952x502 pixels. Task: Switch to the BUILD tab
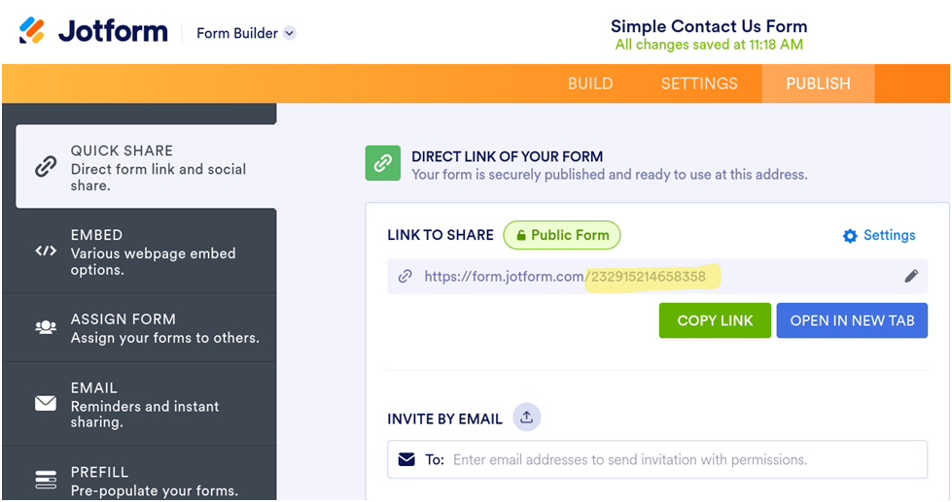tap(590, 84)
